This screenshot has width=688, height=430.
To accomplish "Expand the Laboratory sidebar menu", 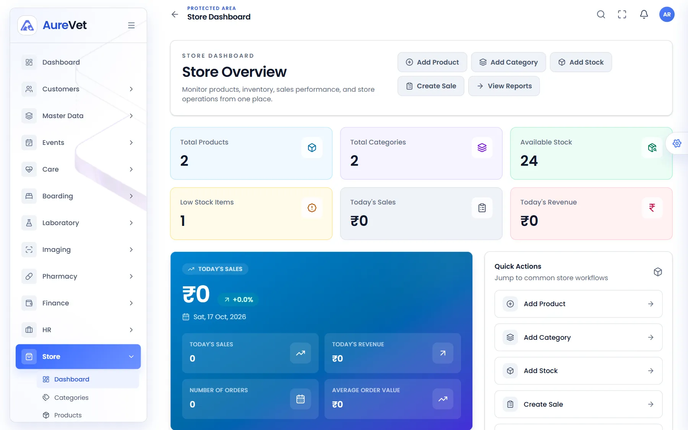I will (x=78, y=223).
